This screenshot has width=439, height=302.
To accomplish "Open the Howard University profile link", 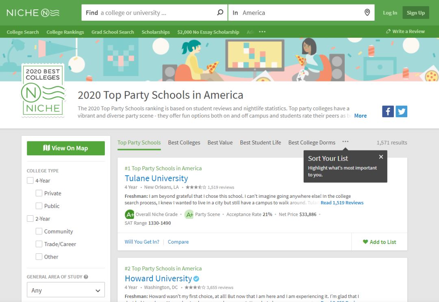I will click(x=159, y=278).
